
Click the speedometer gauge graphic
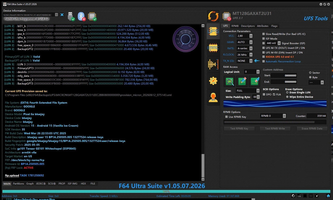pyautogui.click(x=186, y=39)
